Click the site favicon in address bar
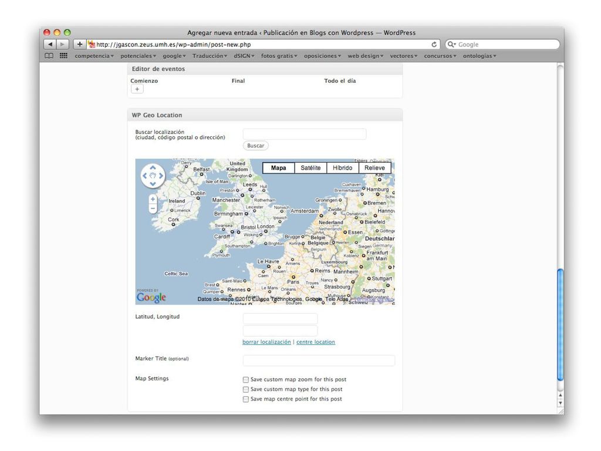The height and width of the screenshot is (451, 601). click(x=92, y=45)
